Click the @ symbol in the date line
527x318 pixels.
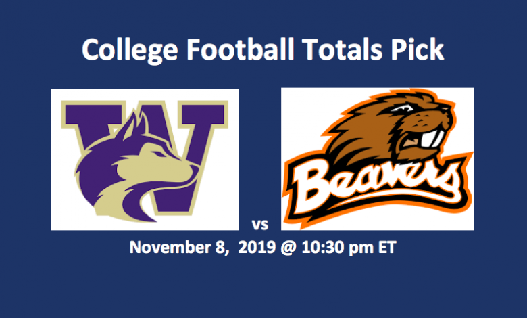point(288,248)
